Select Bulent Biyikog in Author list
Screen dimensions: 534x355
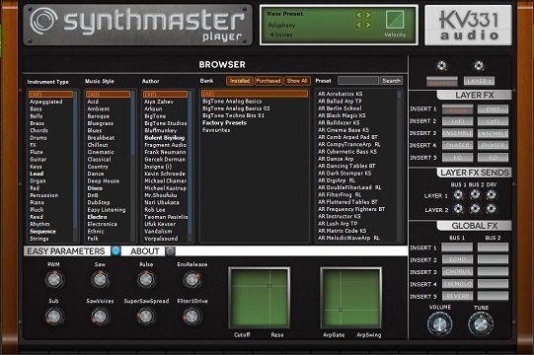[165, 138]
